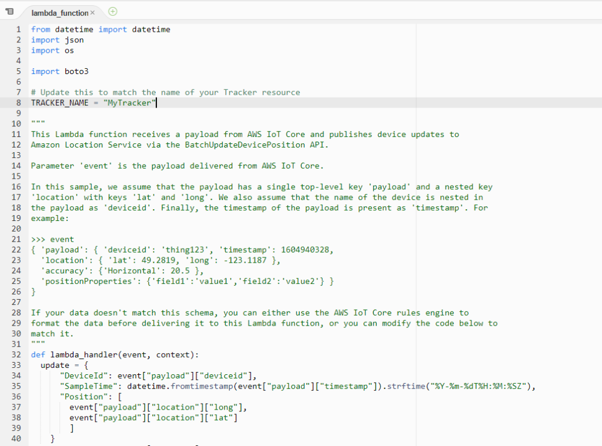Click the comment about Tracker resource name
This screenshot has width=602, height=446.
click(165, 92)
